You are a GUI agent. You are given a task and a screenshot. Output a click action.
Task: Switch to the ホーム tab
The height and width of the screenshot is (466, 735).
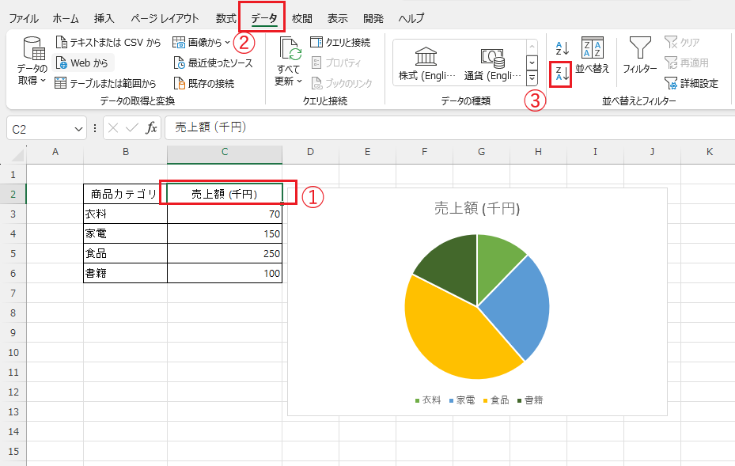tap(66, 18)
